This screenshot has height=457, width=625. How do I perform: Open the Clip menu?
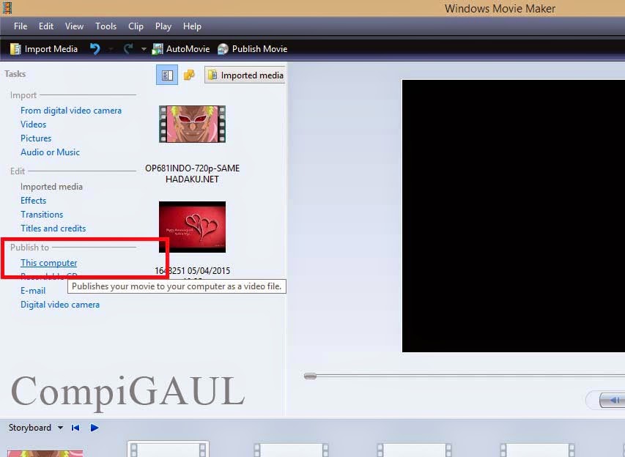136,26
